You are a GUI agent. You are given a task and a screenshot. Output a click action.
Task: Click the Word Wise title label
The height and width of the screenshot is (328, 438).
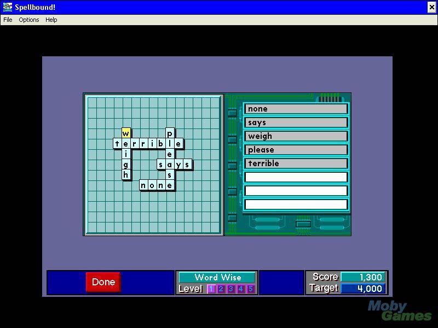coord(217,277)
